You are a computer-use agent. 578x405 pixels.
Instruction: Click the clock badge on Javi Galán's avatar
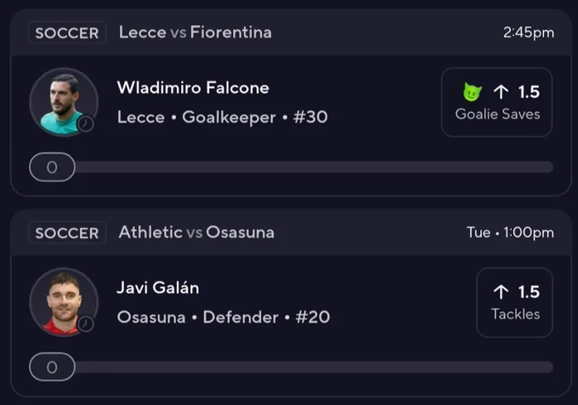(x=85, y=324)
